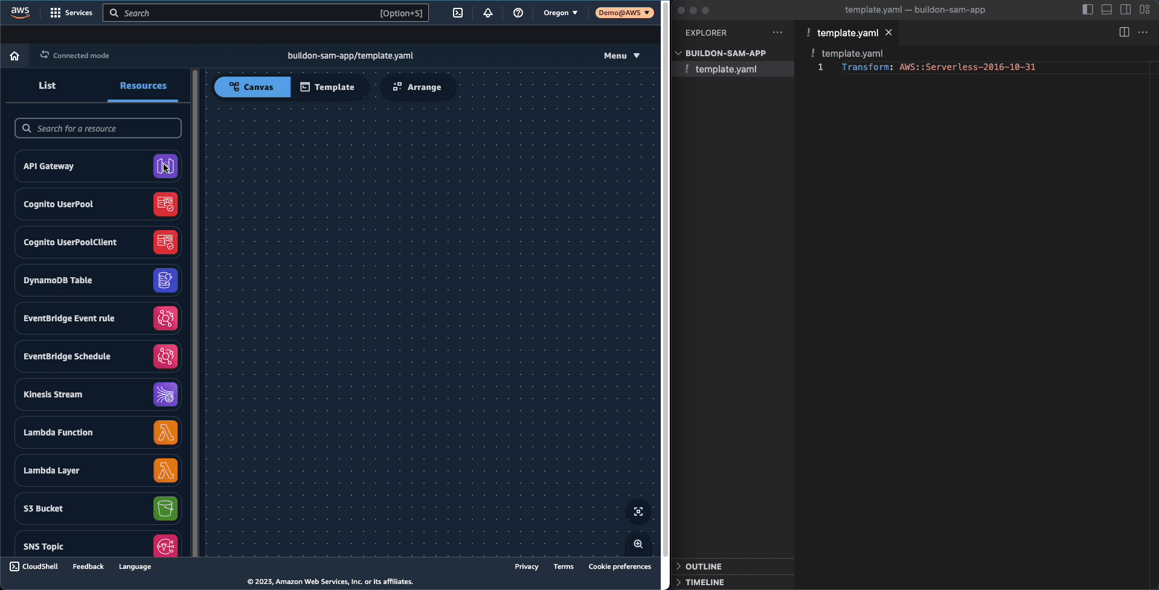
Task: Select the API Gateway resource icon
Action: [x=165, y=166]
